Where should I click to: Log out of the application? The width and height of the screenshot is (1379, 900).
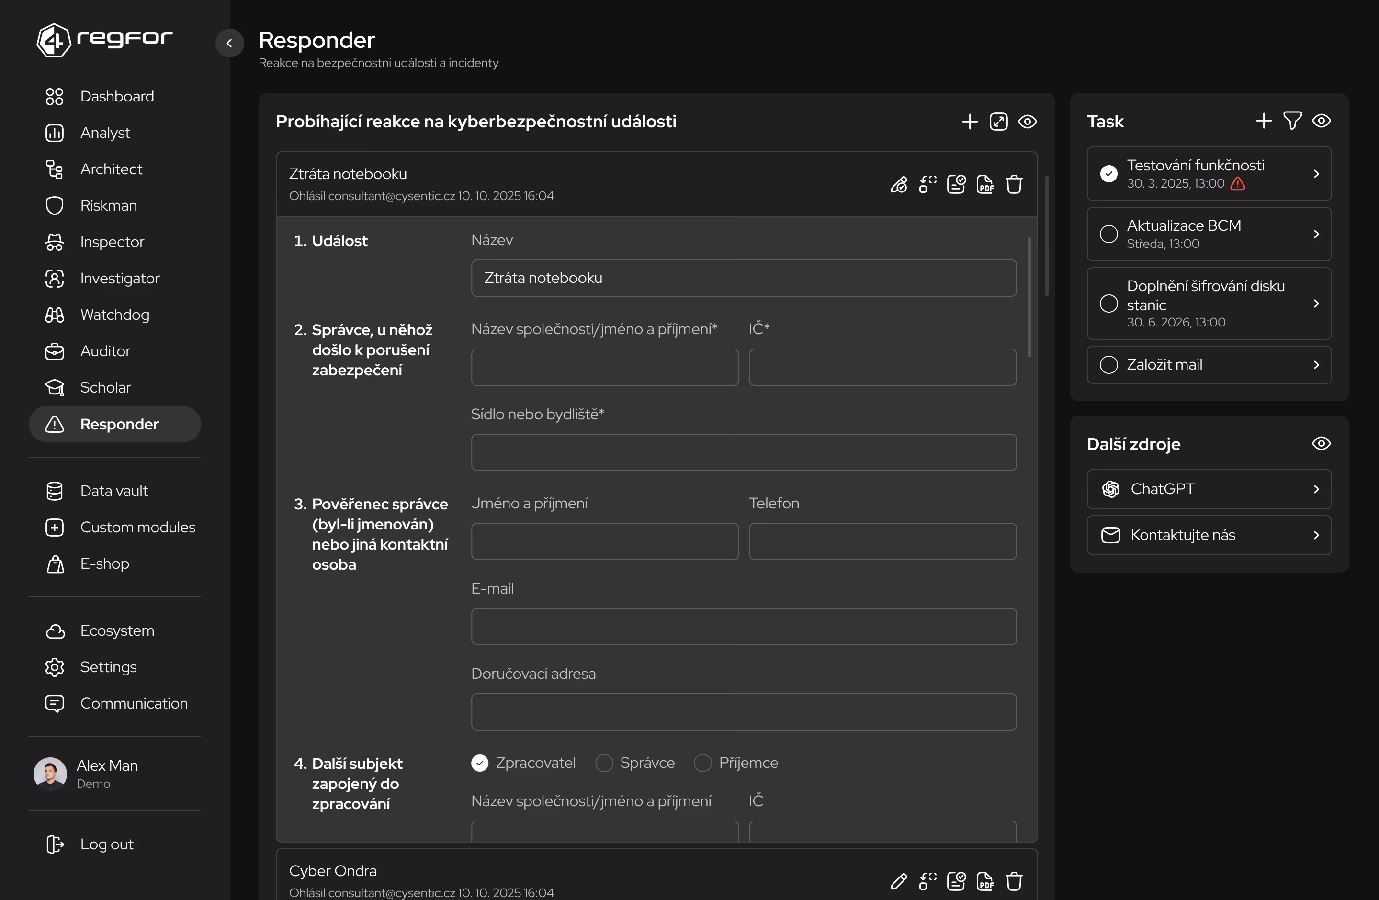point(106,844)
